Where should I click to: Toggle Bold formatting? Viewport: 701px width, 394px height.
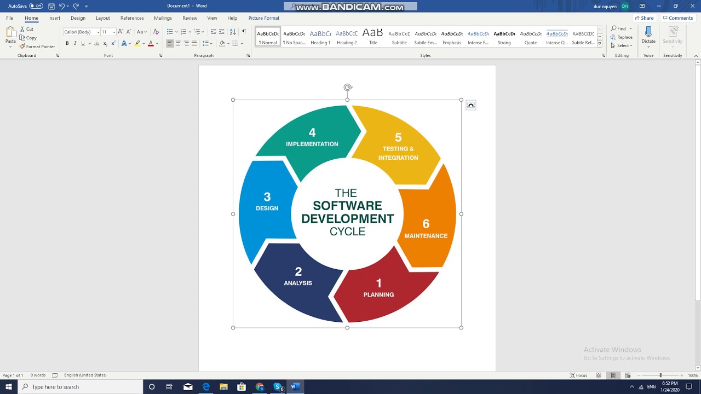(x=67, y=43)
